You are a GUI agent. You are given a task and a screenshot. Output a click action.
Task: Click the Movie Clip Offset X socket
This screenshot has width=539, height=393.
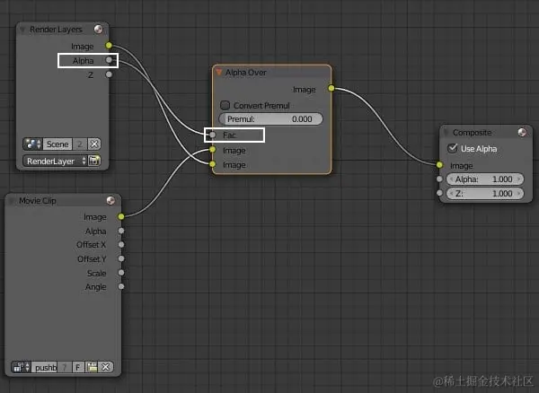[x=121, y=244]
